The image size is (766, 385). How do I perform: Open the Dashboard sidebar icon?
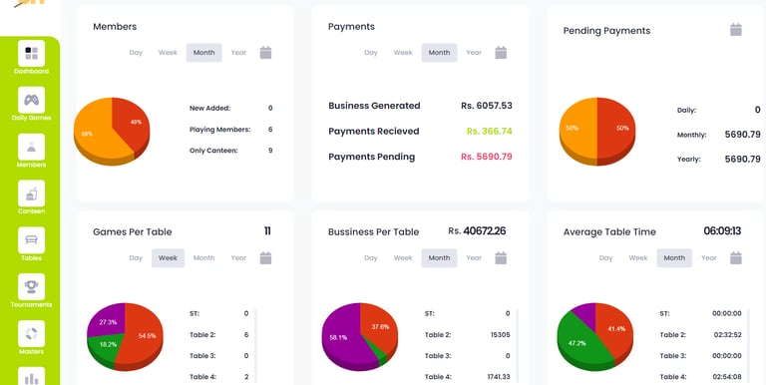coord(31,53)
